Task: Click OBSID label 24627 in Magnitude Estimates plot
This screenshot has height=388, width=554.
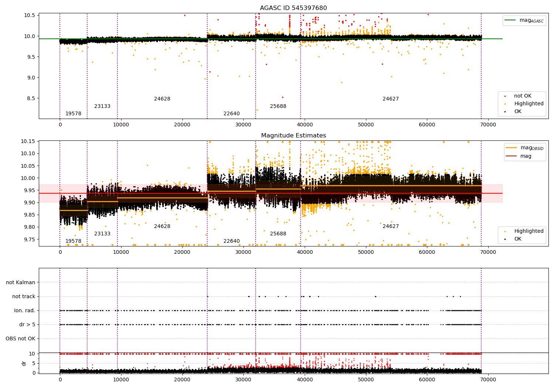Action: point(391,226)
